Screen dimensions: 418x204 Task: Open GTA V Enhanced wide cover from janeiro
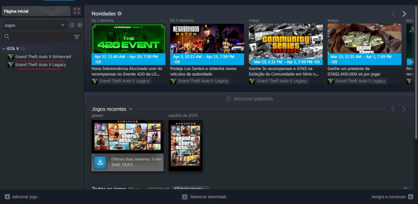click(x=127, y=136)
